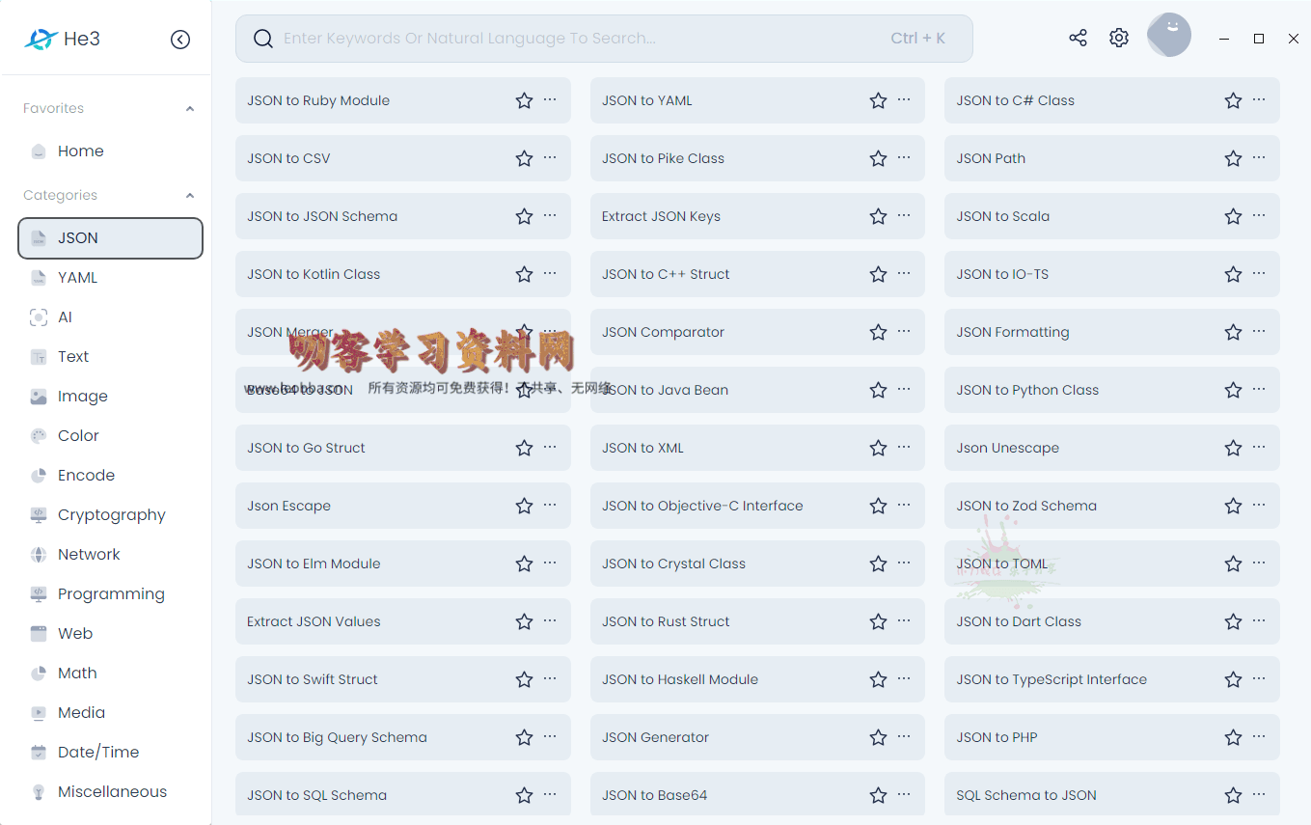Click the He3 logo icon
Image resolution: width=1311 pixels, height=825 pixels.
(x=41, y=40)
